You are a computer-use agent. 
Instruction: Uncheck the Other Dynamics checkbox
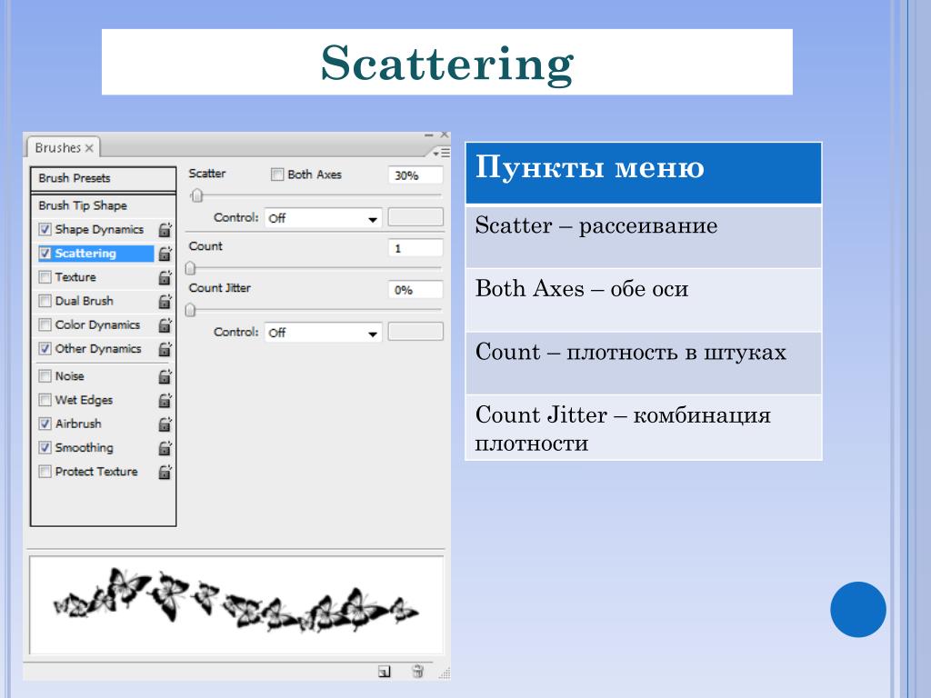[45, 348]
